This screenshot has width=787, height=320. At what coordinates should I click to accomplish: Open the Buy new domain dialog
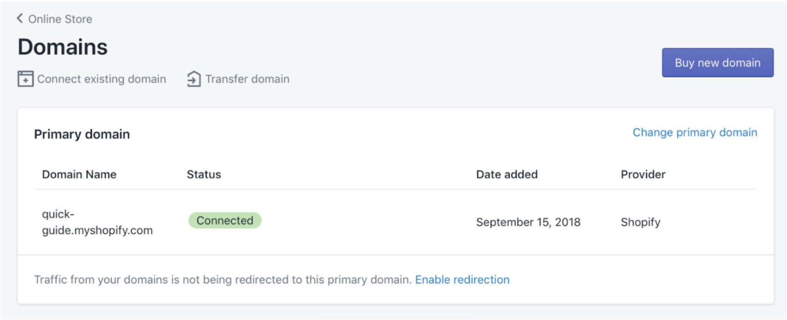coord(717,62)
